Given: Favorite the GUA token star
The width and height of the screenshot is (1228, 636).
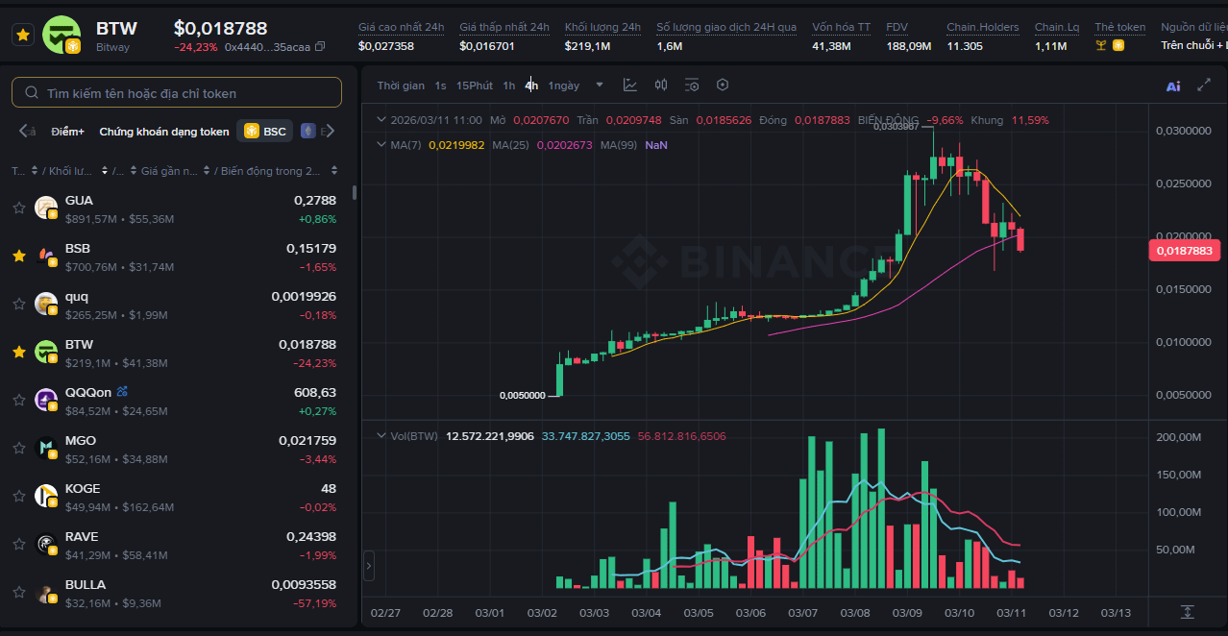Looking at the screenshot, I should coord(18,208).
